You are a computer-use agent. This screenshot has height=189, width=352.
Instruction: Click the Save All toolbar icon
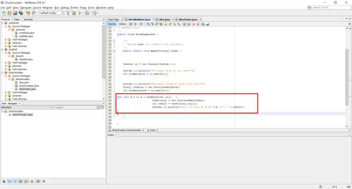[21, 13]
